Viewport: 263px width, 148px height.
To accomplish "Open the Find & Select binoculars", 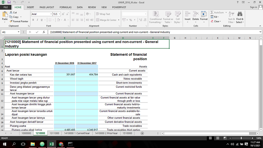I will click(x=240, y=17).
